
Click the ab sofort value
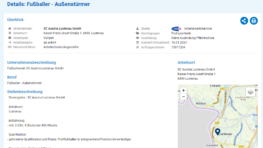click(50, 42)
